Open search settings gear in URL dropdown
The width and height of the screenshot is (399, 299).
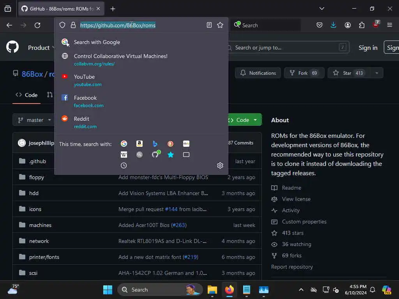[220, 165]
